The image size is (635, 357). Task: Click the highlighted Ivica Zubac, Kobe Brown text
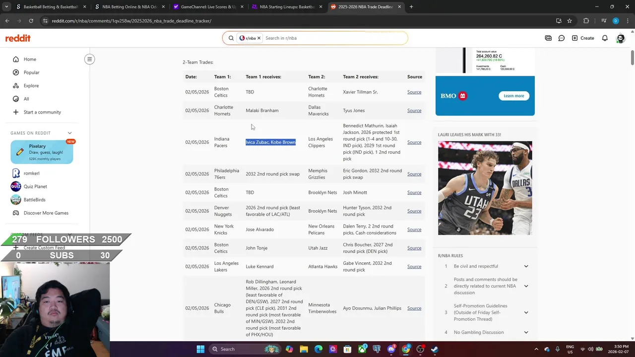[270, 142]
